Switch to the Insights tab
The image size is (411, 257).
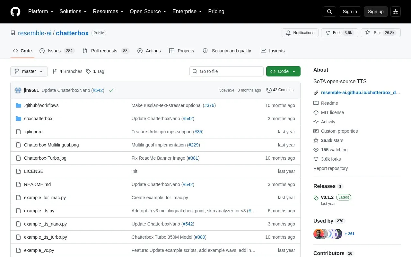tap(273, 51)
